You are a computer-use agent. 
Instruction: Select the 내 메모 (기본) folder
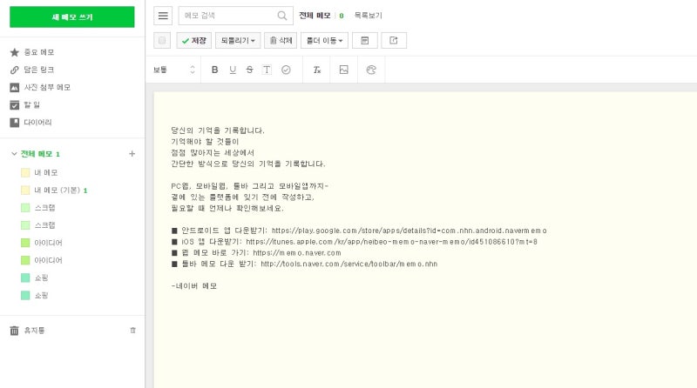[58, 190]
